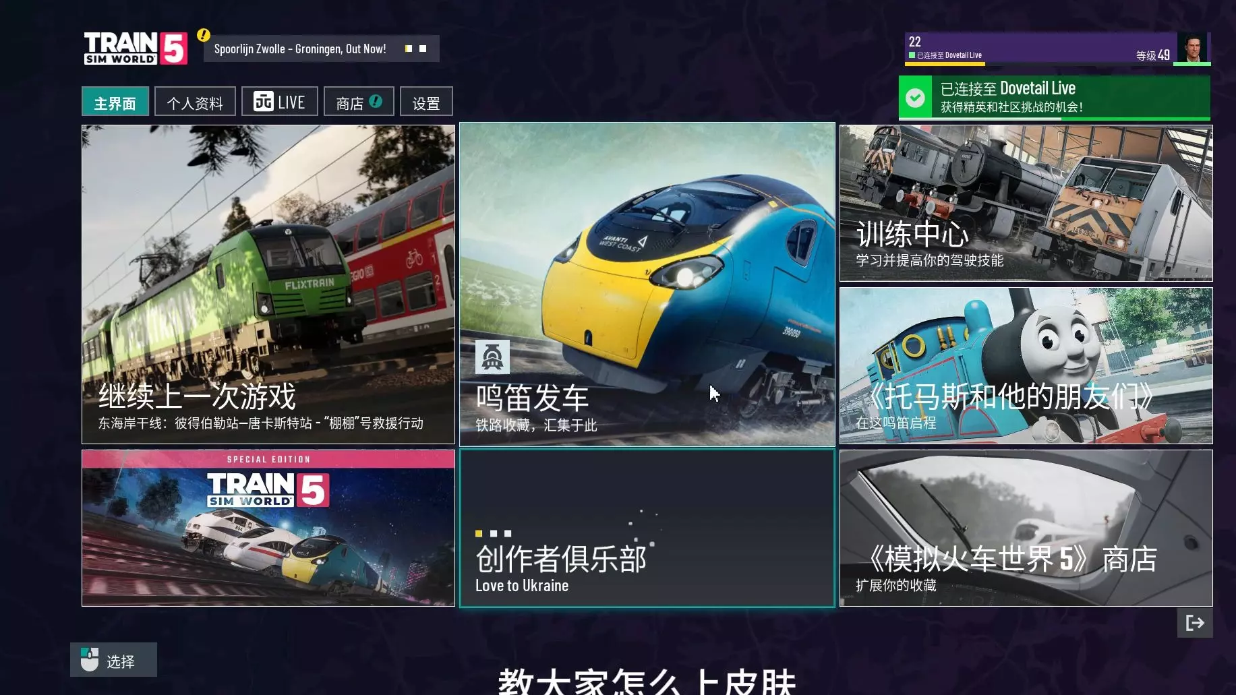
Task: Open the 训练中心 tile
Action: [x=1026, y=203]
